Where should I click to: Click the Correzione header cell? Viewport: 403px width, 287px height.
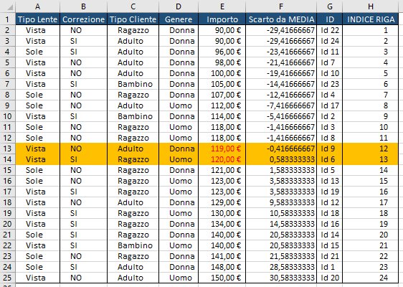click(x=83, y=19)
